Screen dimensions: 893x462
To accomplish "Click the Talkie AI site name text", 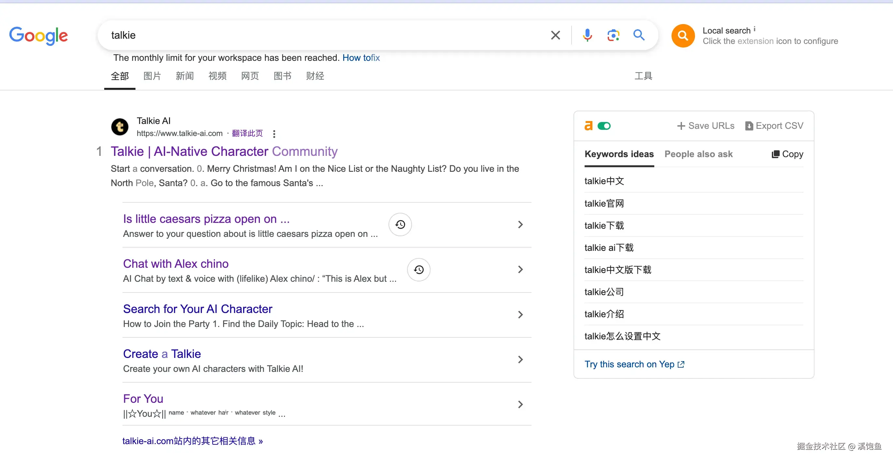I will [x=154, y=121].
